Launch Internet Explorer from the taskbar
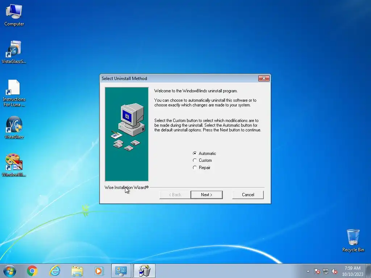This screenshot has height=278, width=371. tap(55, 271)
